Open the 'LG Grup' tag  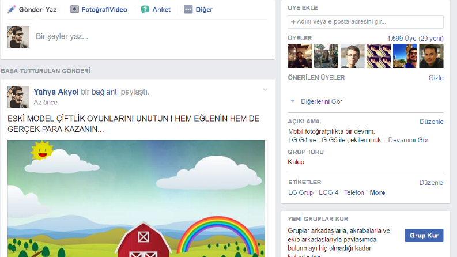click(x=300, y=192)
